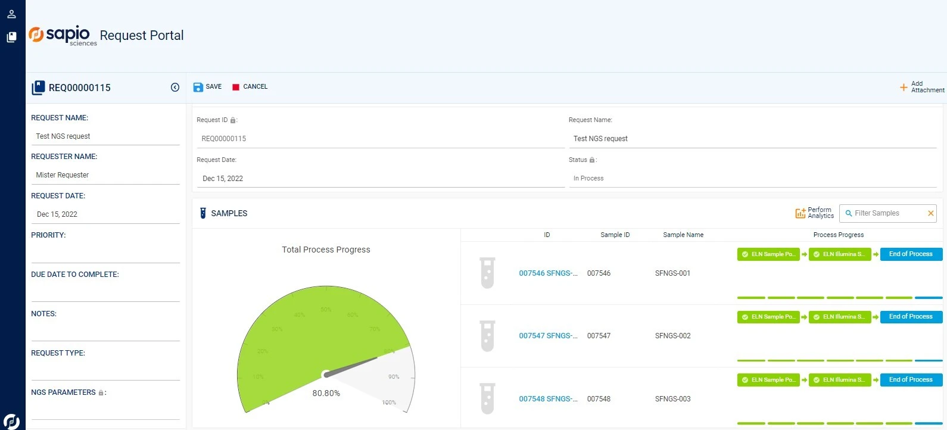
Task: Click Sample ID cell 007548
Action: 599,399
